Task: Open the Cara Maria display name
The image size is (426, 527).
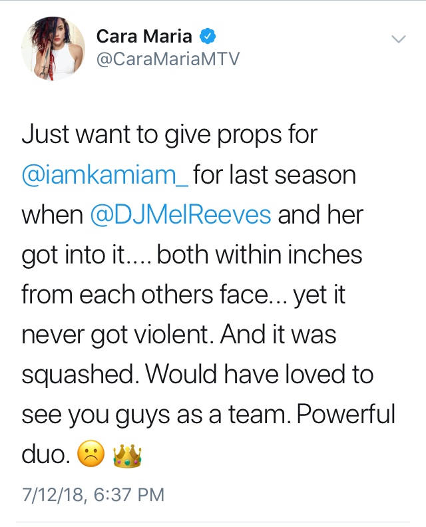Action: coord(144,37)
